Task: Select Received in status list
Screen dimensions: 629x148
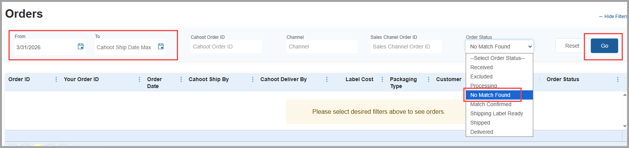Action: click(x=499, y=67)
